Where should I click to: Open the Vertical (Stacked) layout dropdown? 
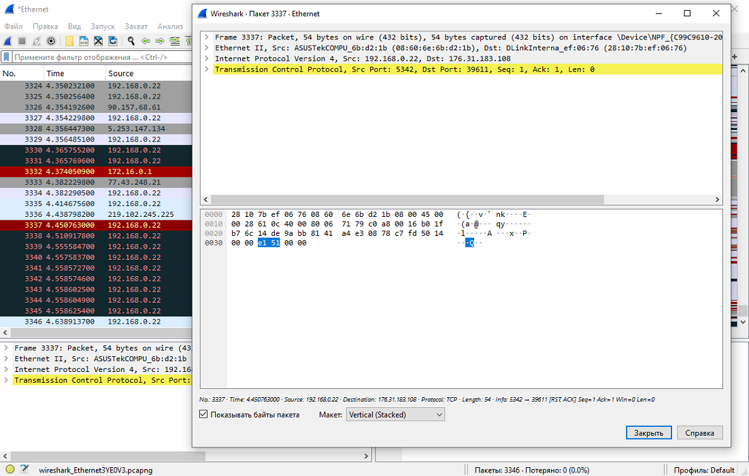(395, 414)
